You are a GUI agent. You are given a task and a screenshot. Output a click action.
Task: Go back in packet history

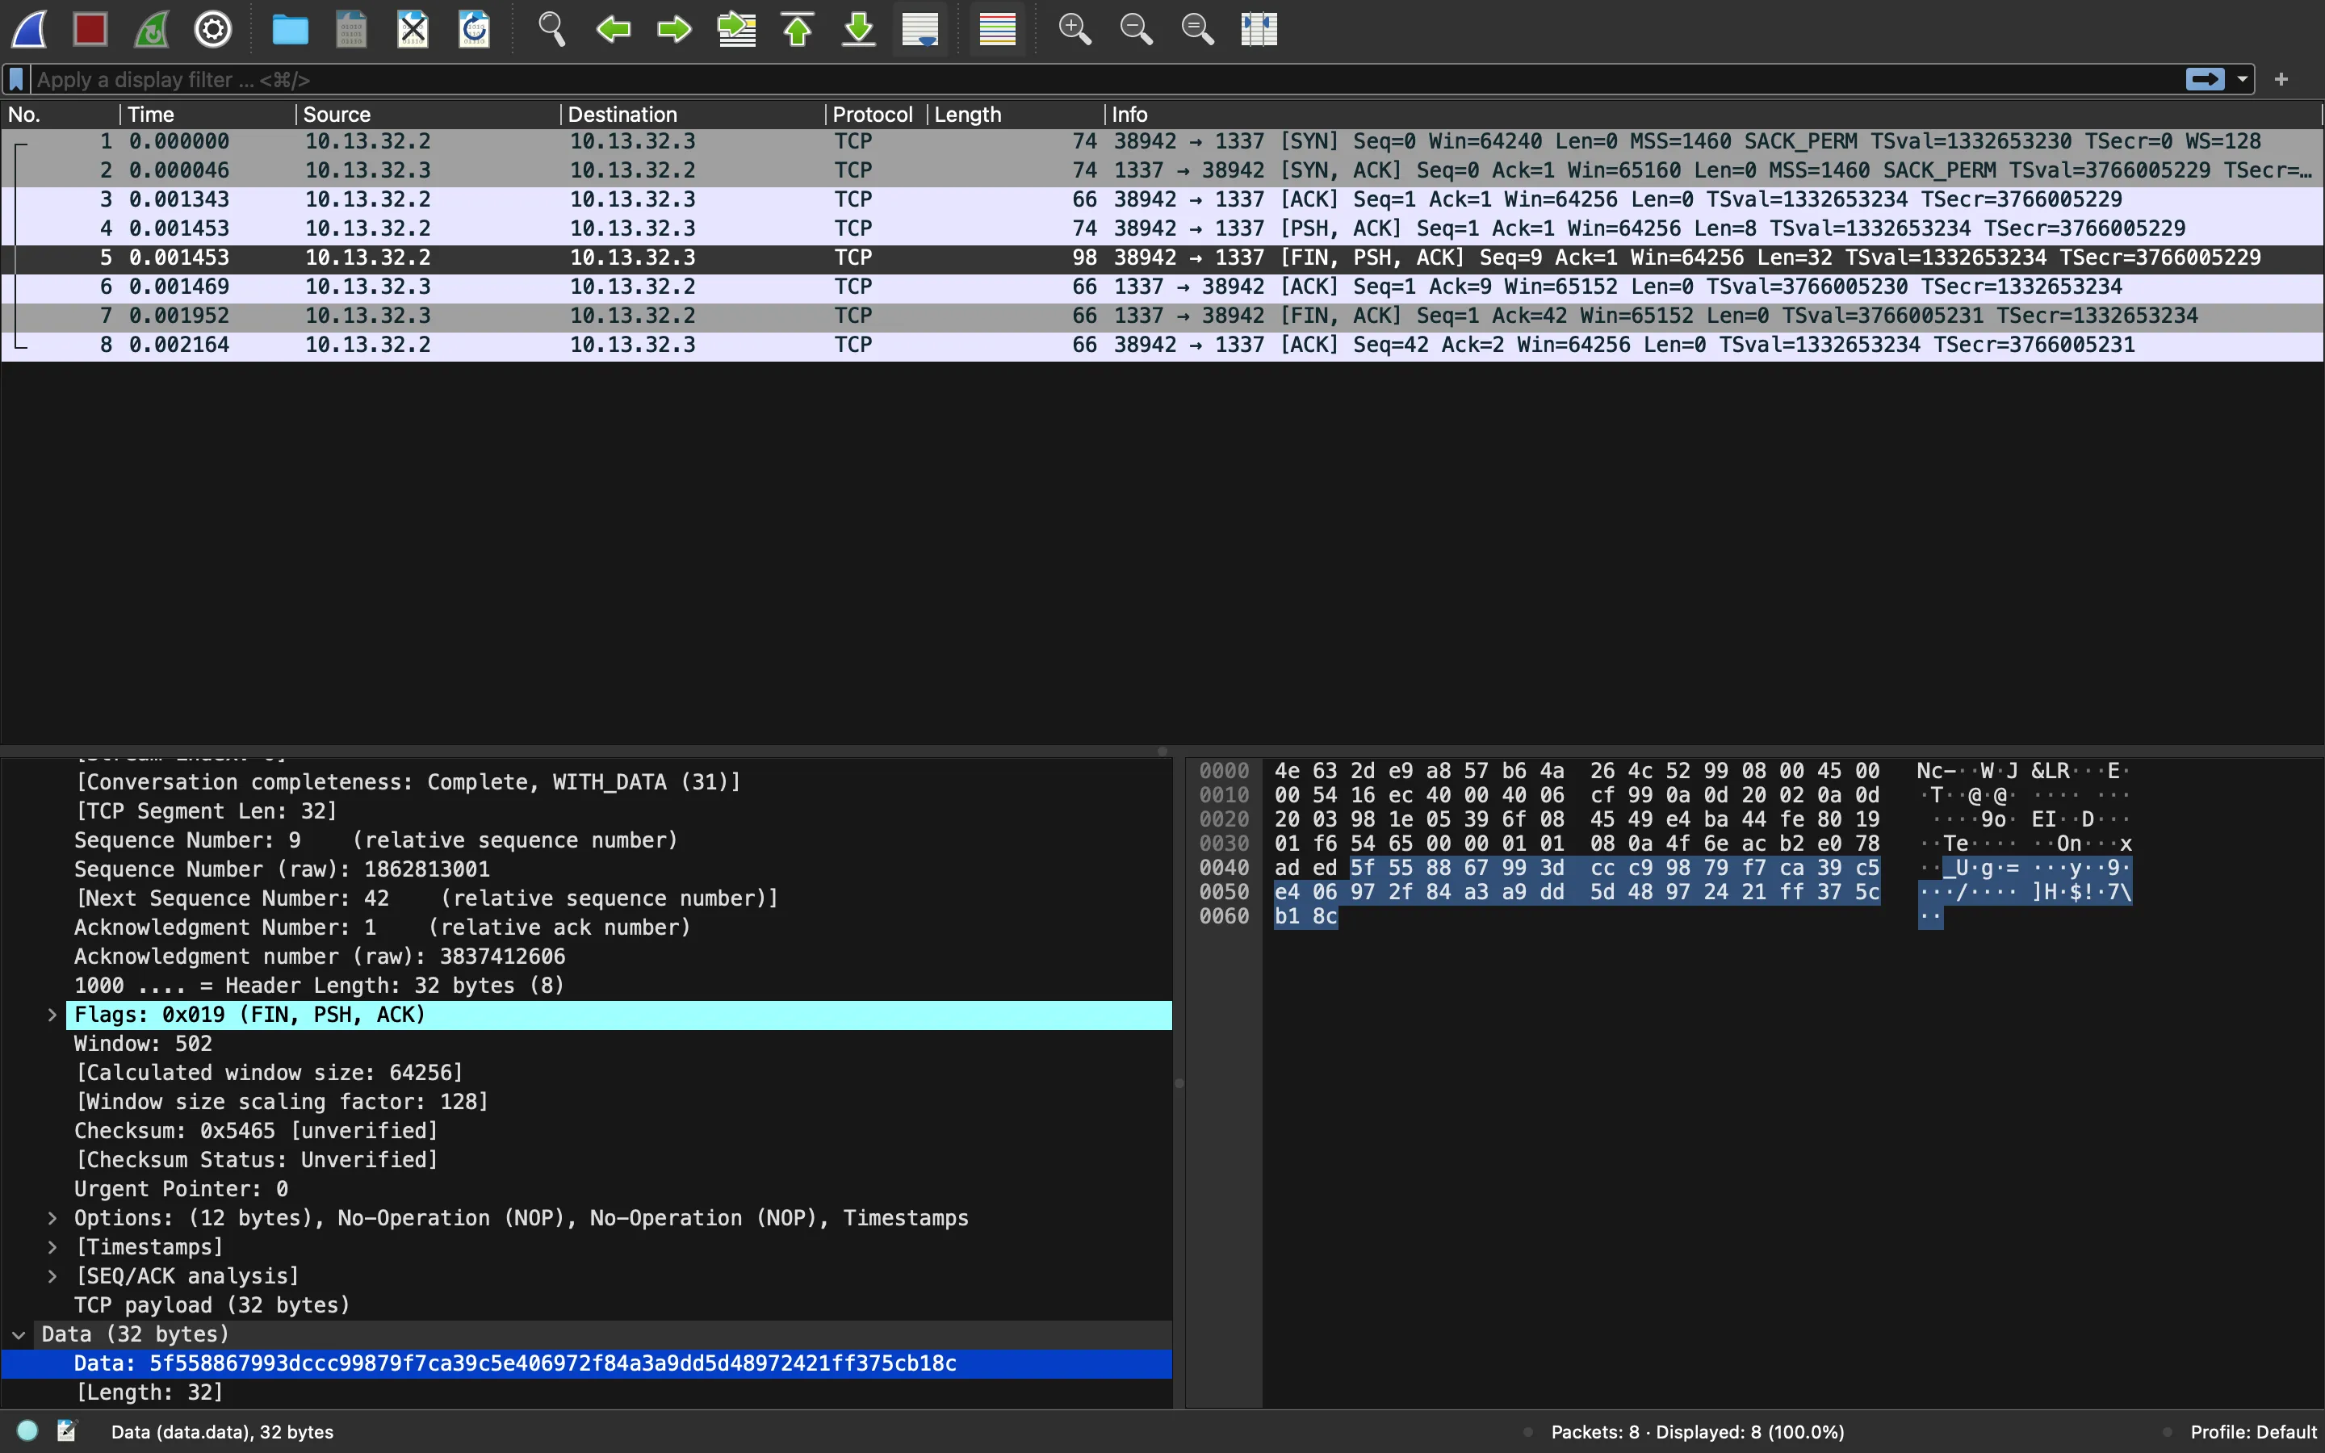tap(613, 30)
